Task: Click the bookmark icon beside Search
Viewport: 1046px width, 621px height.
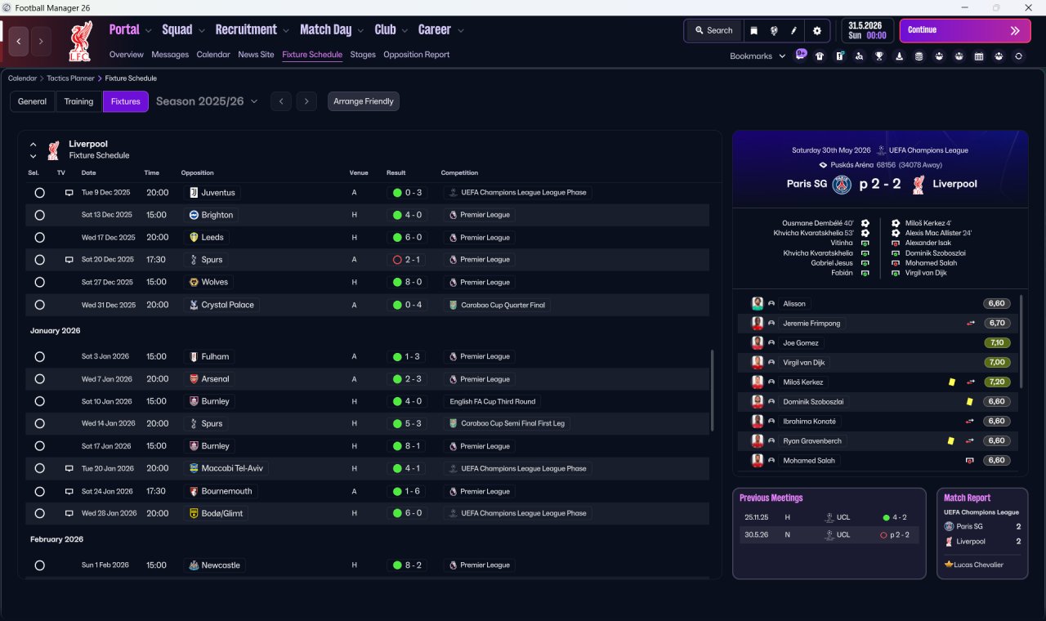Action: [753, 30]
